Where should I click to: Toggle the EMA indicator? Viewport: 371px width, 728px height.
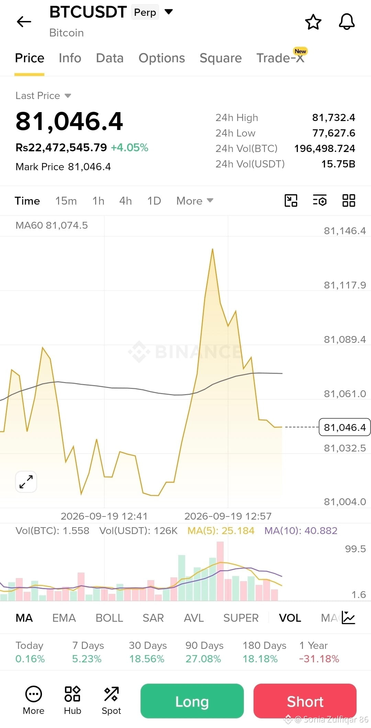coord(64,618)
